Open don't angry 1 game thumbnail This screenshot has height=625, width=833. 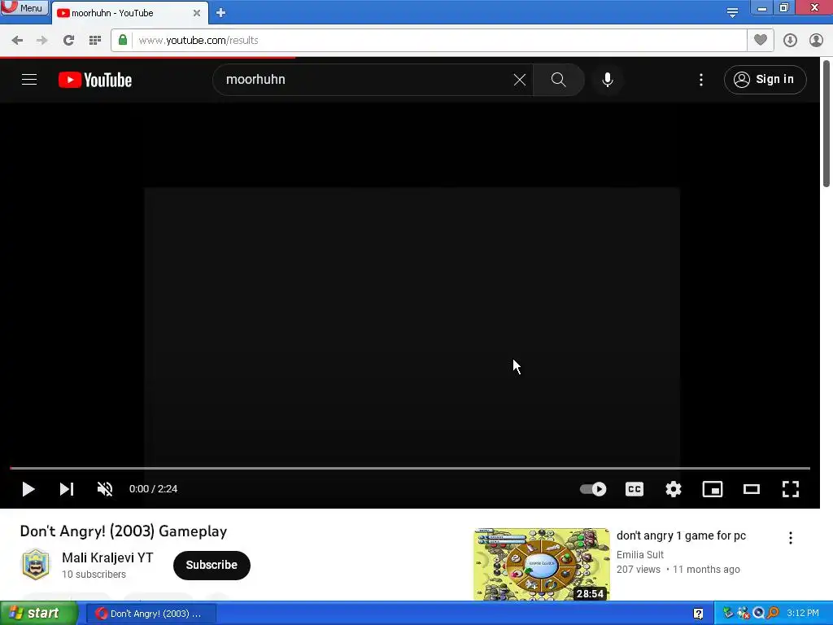(x=541, y=565)
